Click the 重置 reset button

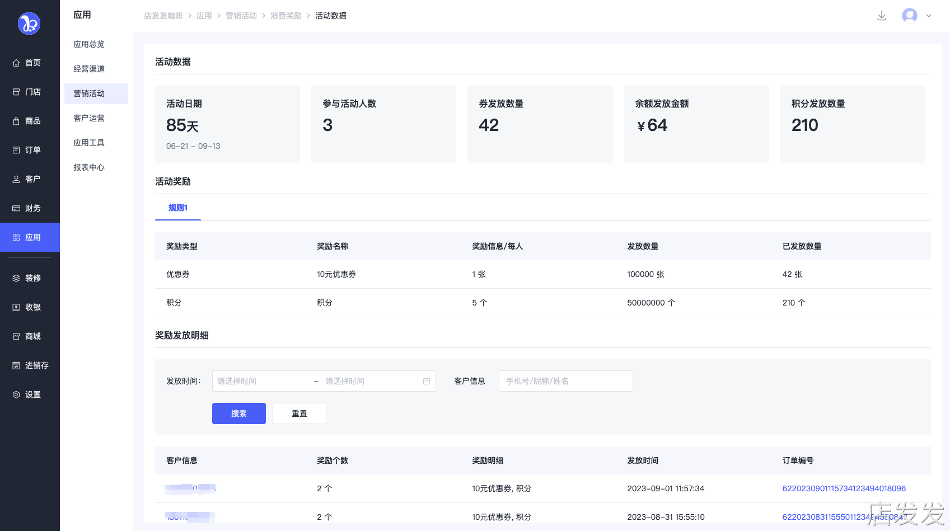pyautogui.click(x=299, y=413)
